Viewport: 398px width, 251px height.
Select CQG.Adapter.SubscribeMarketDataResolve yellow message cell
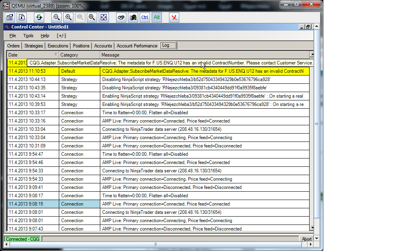[205, 71]
